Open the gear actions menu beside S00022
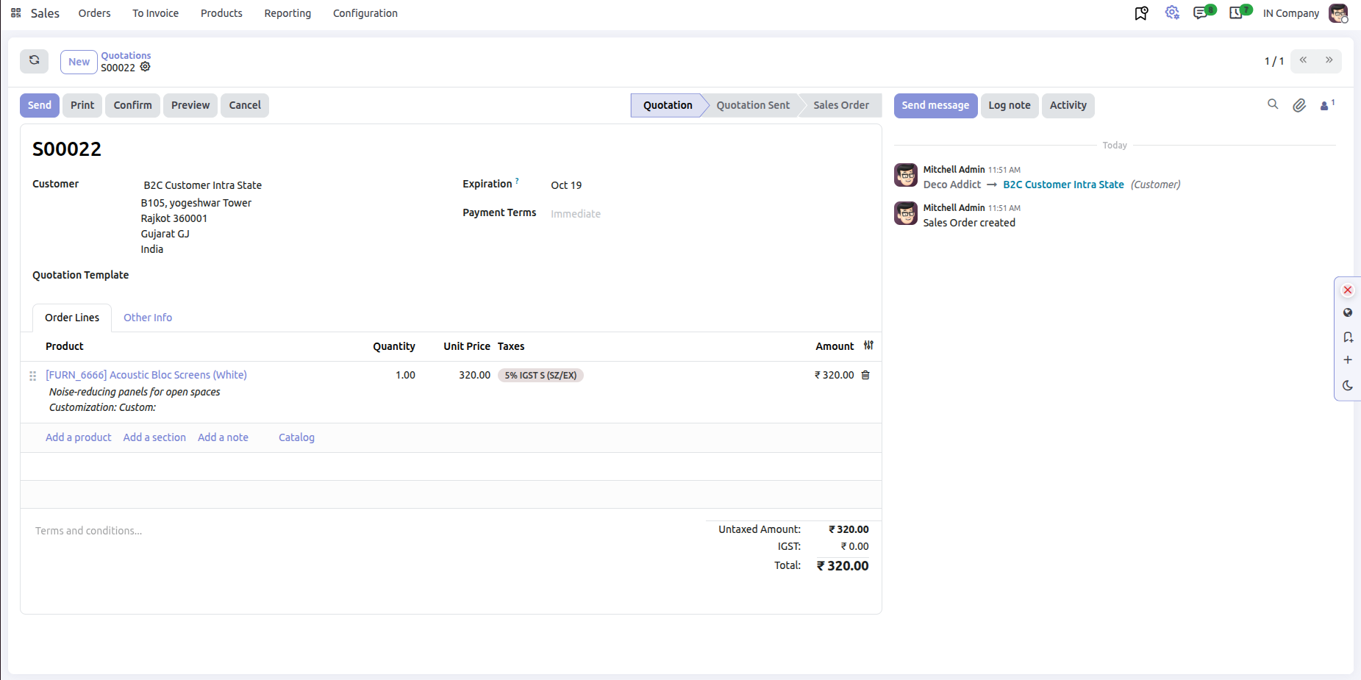This screenshot has height=680, width=1361. 146,67
